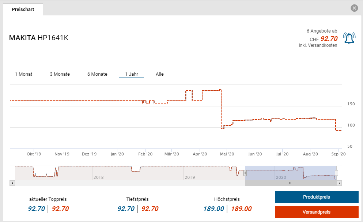Select the 1 Monat time range
Screen dimensions: 363x222
24,74
